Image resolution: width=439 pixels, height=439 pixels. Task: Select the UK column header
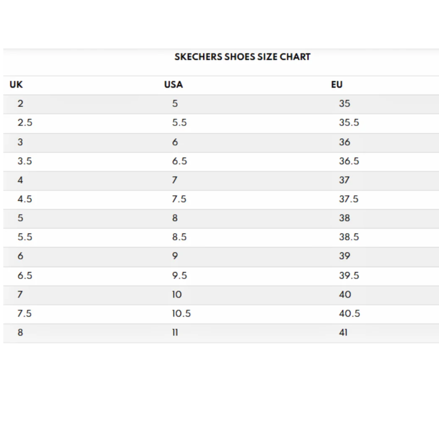(16, 85)
